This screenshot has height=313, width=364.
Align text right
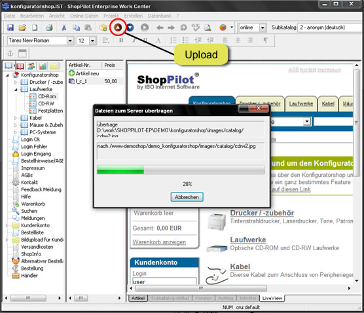250,41
